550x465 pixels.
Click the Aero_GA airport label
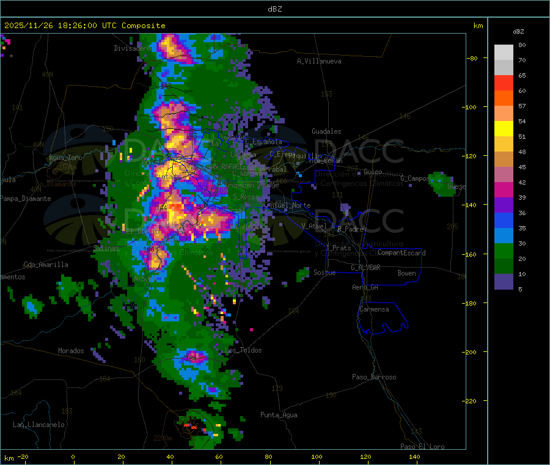[x=365, y=287]
